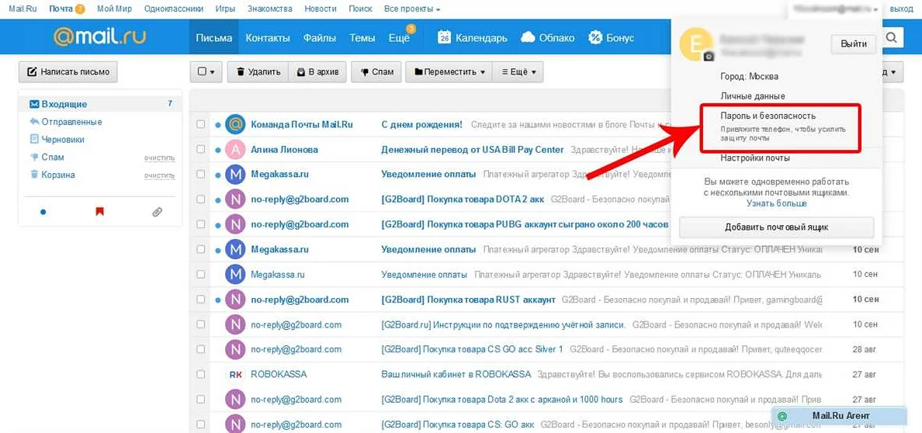The height and width of the screenshot is (433, 922).
Task: Click the Bonus (Бонус) icon
Action: pyautogui.click(x=595, y=37)
